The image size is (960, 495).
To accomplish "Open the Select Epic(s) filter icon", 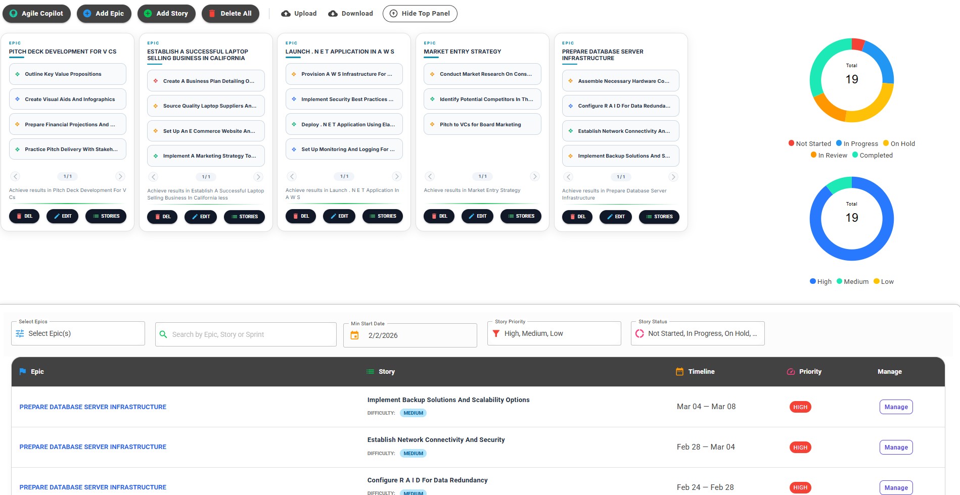I will [20, 333].
